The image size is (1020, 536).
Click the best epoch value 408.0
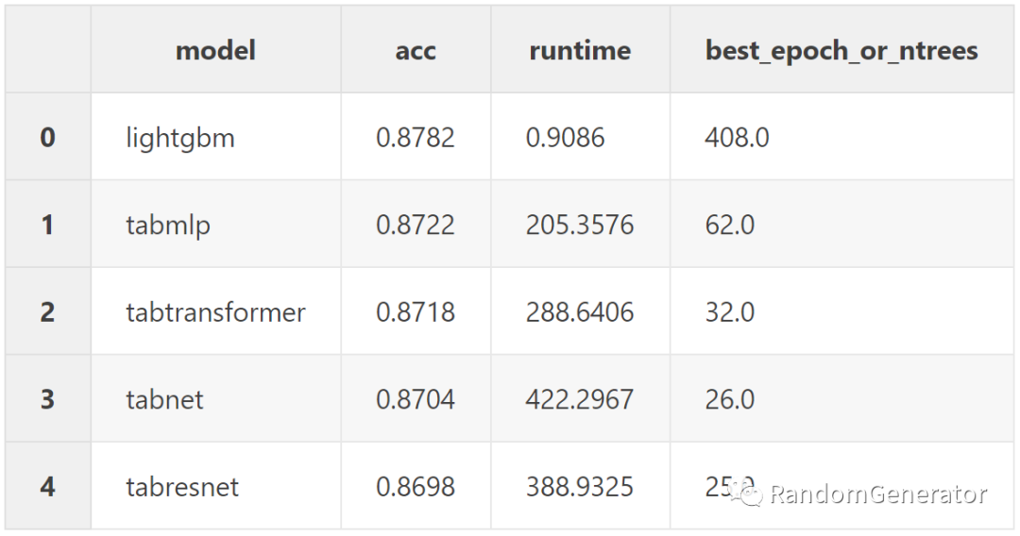tap(737, 138)
